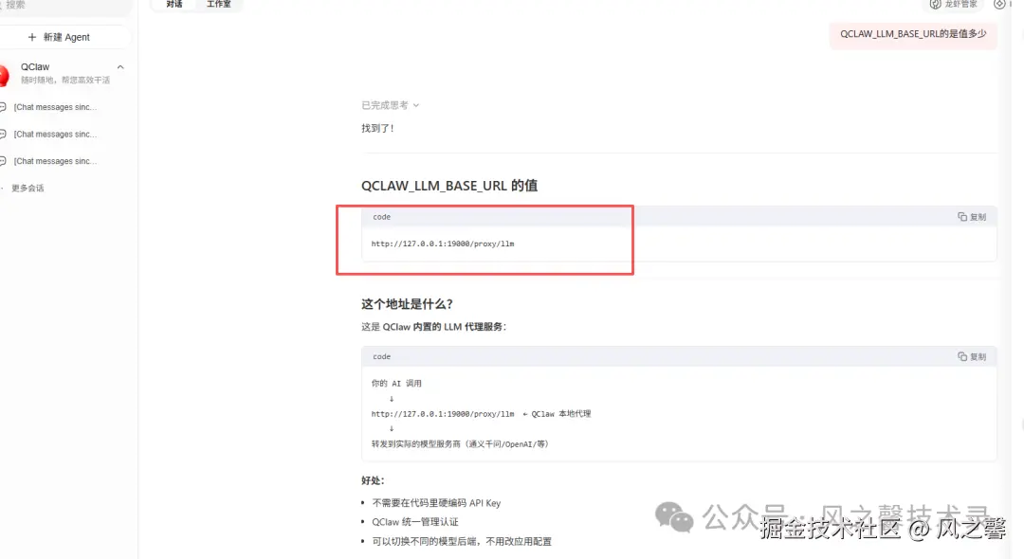Switch to the 对话 tab
This screenshot has width=1024, height=559.
tap(174, 4)
